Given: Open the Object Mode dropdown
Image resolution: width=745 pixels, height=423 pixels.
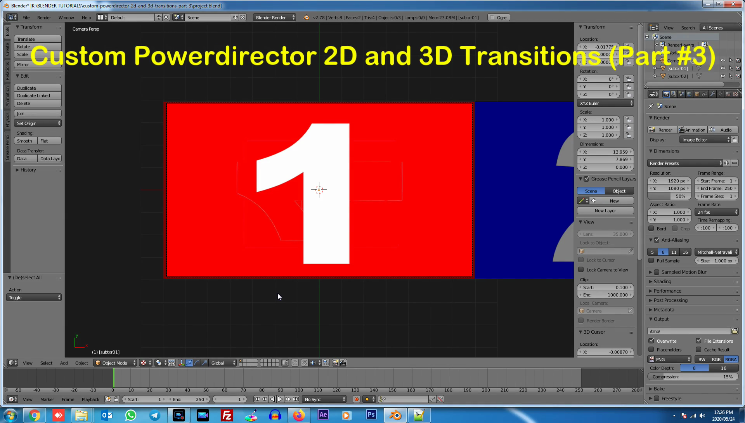Looking at the screenshot, I should click(x=115, y=363).
